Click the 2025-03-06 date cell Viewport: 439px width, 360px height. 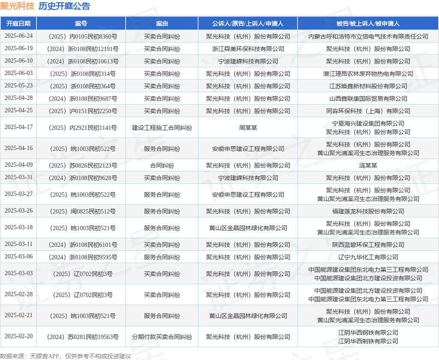pyautogui.click(x=18, y=256)
